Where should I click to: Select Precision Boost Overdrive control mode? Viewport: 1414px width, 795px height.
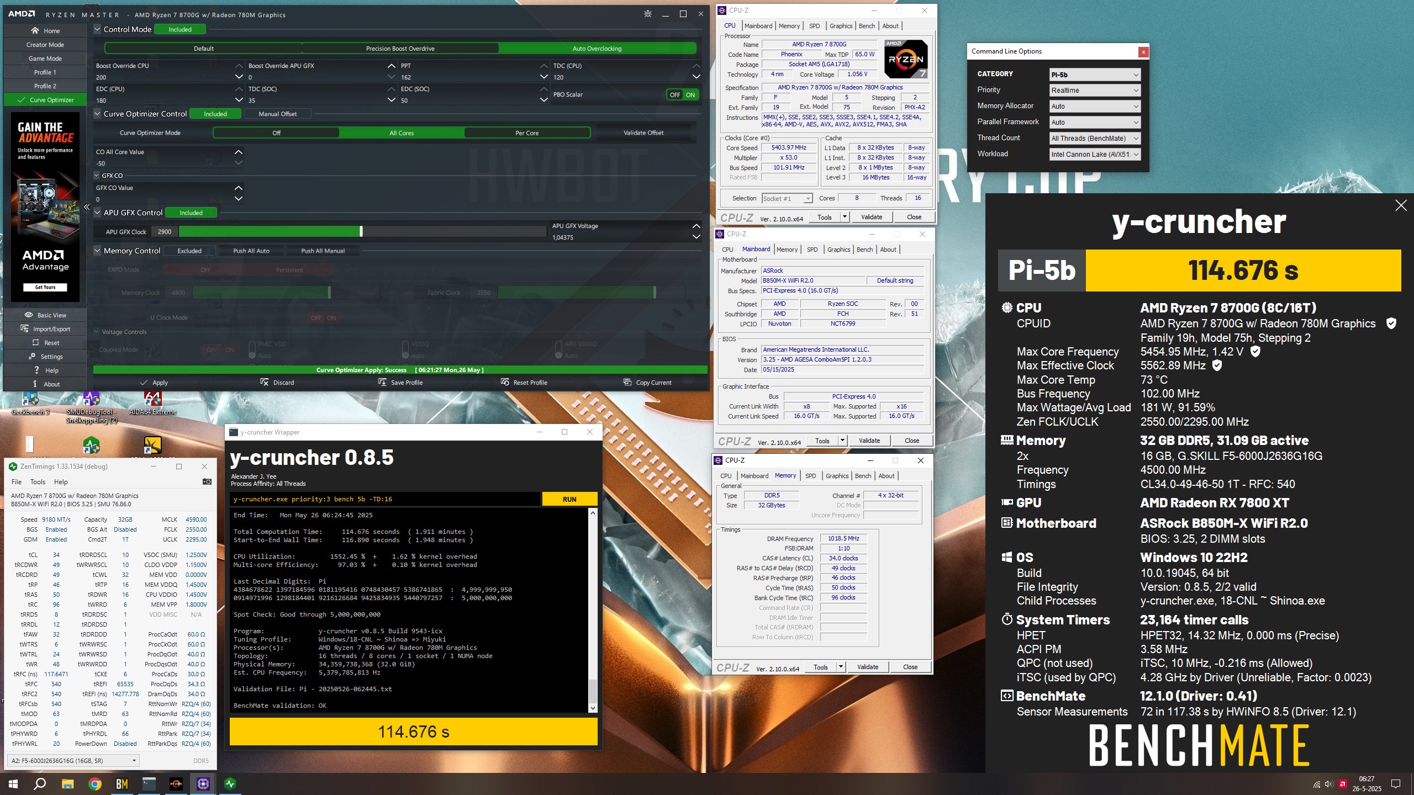(x=400, y=49)
